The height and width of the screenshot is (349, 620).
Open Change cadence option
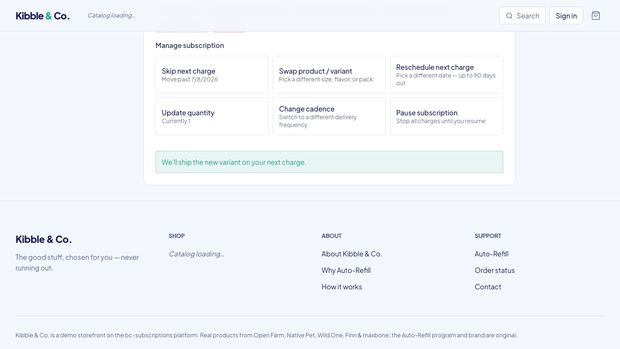click(x=329, y=116)
